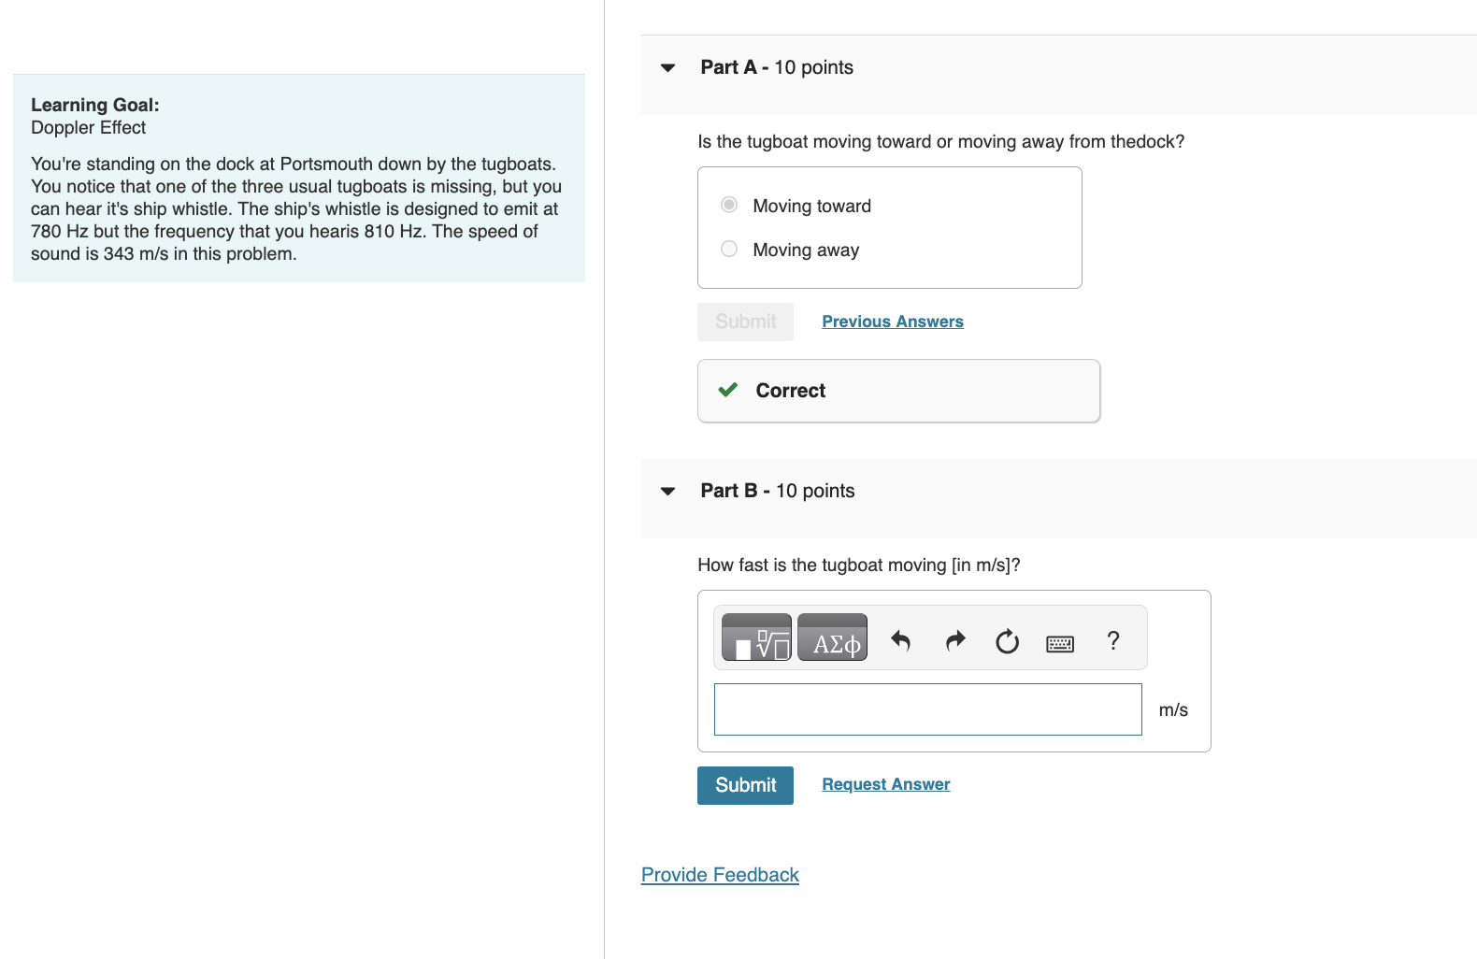
Task: Open Previous Answers for Part A
Action: click(892, 321)
